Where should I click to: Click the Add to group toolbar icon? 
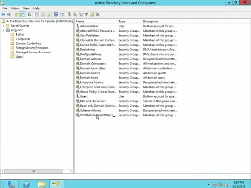click(98, 14)
